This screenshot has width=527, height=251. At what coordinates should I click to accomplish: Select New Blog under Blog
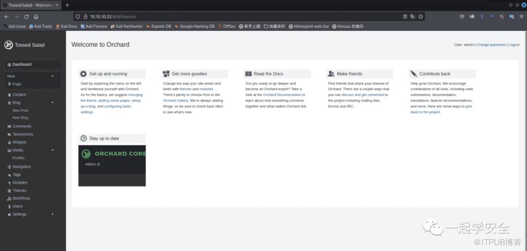coord(20,117)
